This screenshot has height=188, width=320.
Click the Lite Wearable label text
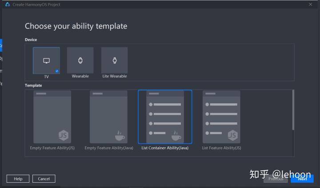(115, 76)
